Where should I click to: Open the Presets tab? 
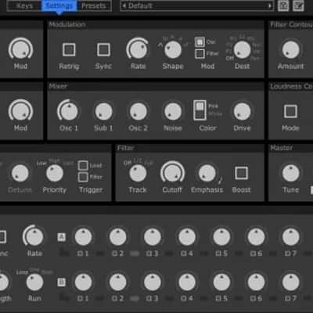coord(94,5)
